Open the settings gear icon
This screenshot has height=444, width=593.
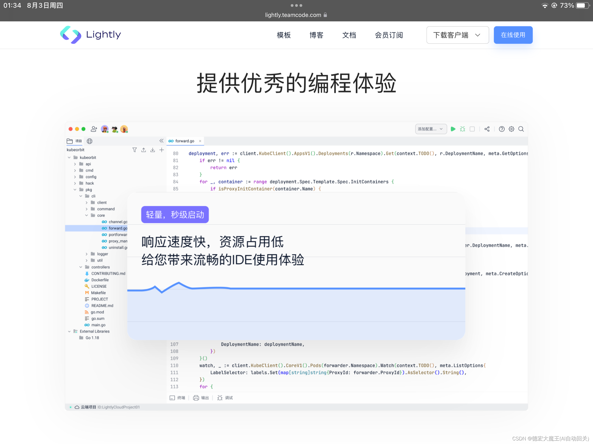click(511, 129)
